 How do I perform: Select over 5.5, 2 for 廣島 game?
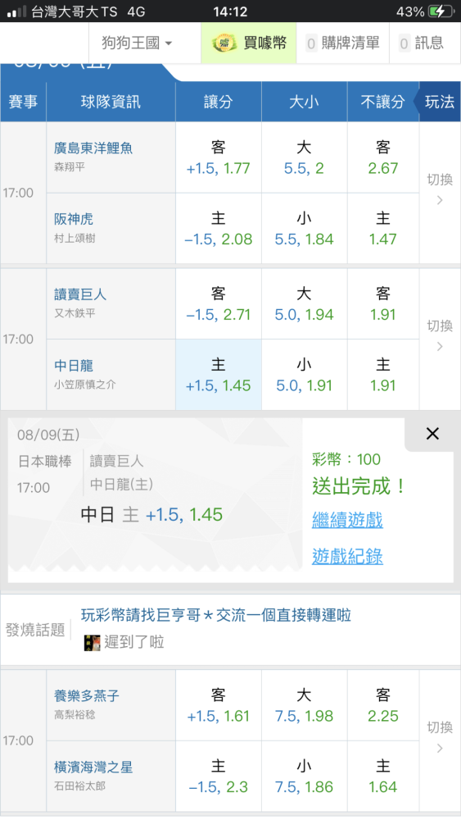click(x=304, y=157)
